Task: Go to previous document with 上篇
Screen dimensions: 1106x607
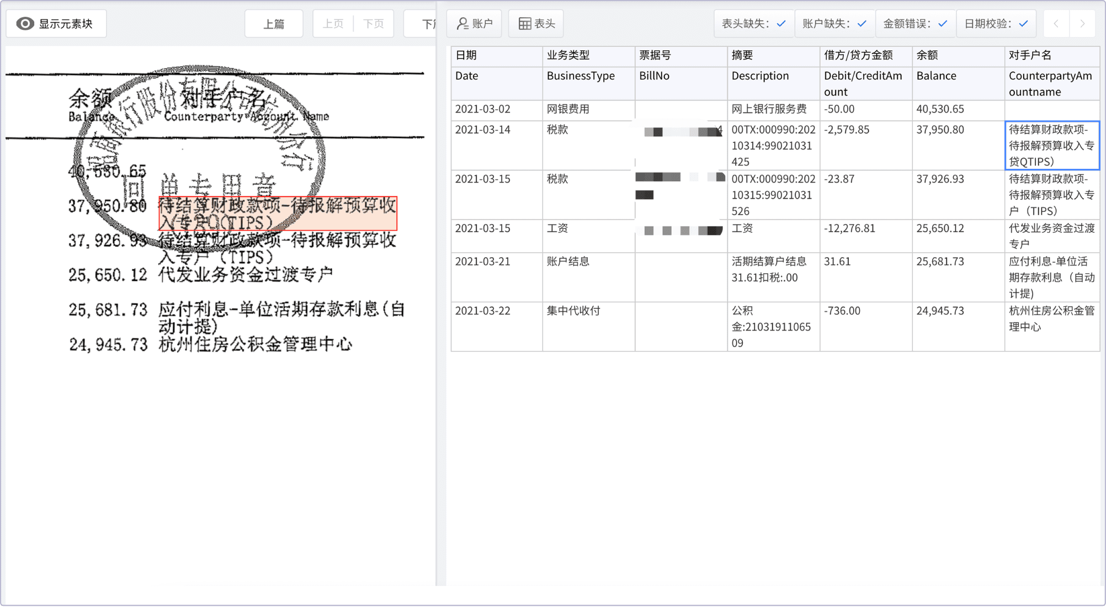Action: click(x=274, y=24)
